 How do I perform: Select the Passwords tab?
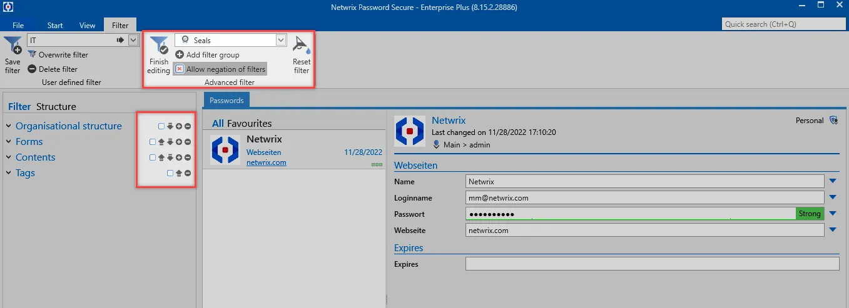click(226, 100)
